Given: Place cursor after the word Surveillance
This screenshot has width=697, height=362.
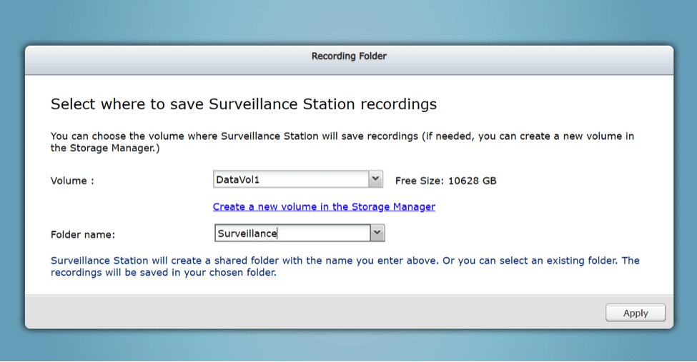Looking at the screenshot, I should coord(277,233).
